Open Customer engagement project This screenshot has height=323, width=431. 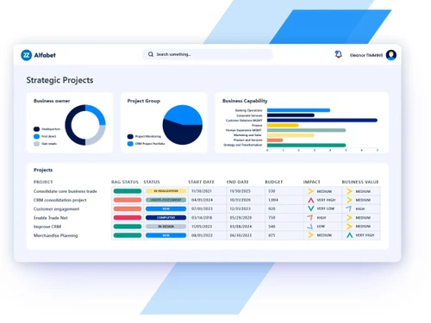pyautogui.click(x=56, y=208)
